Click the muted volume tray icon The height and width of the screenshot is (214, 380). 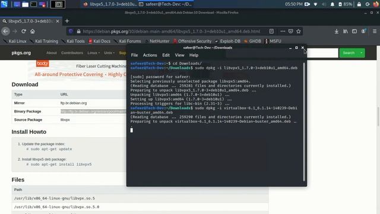pos(324,4)
